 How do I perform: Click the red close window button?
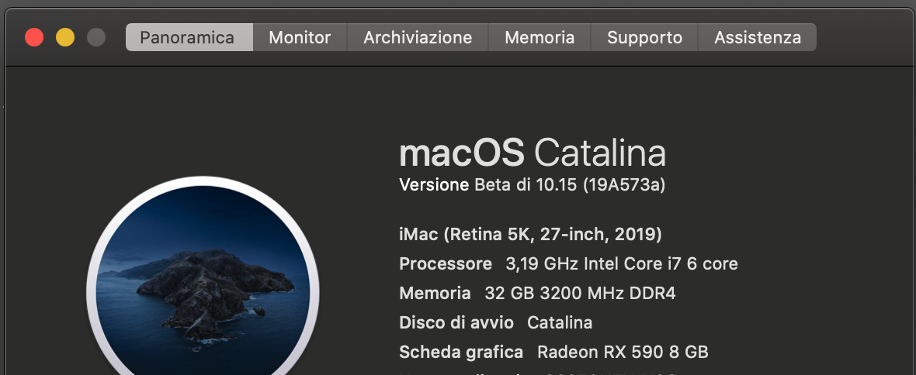point(34,37)
